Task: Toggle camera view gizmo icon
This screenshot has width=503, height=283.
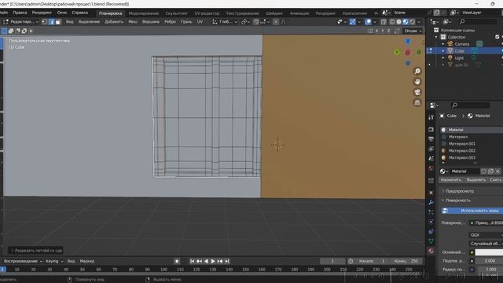Action: [x=417, y=93]
